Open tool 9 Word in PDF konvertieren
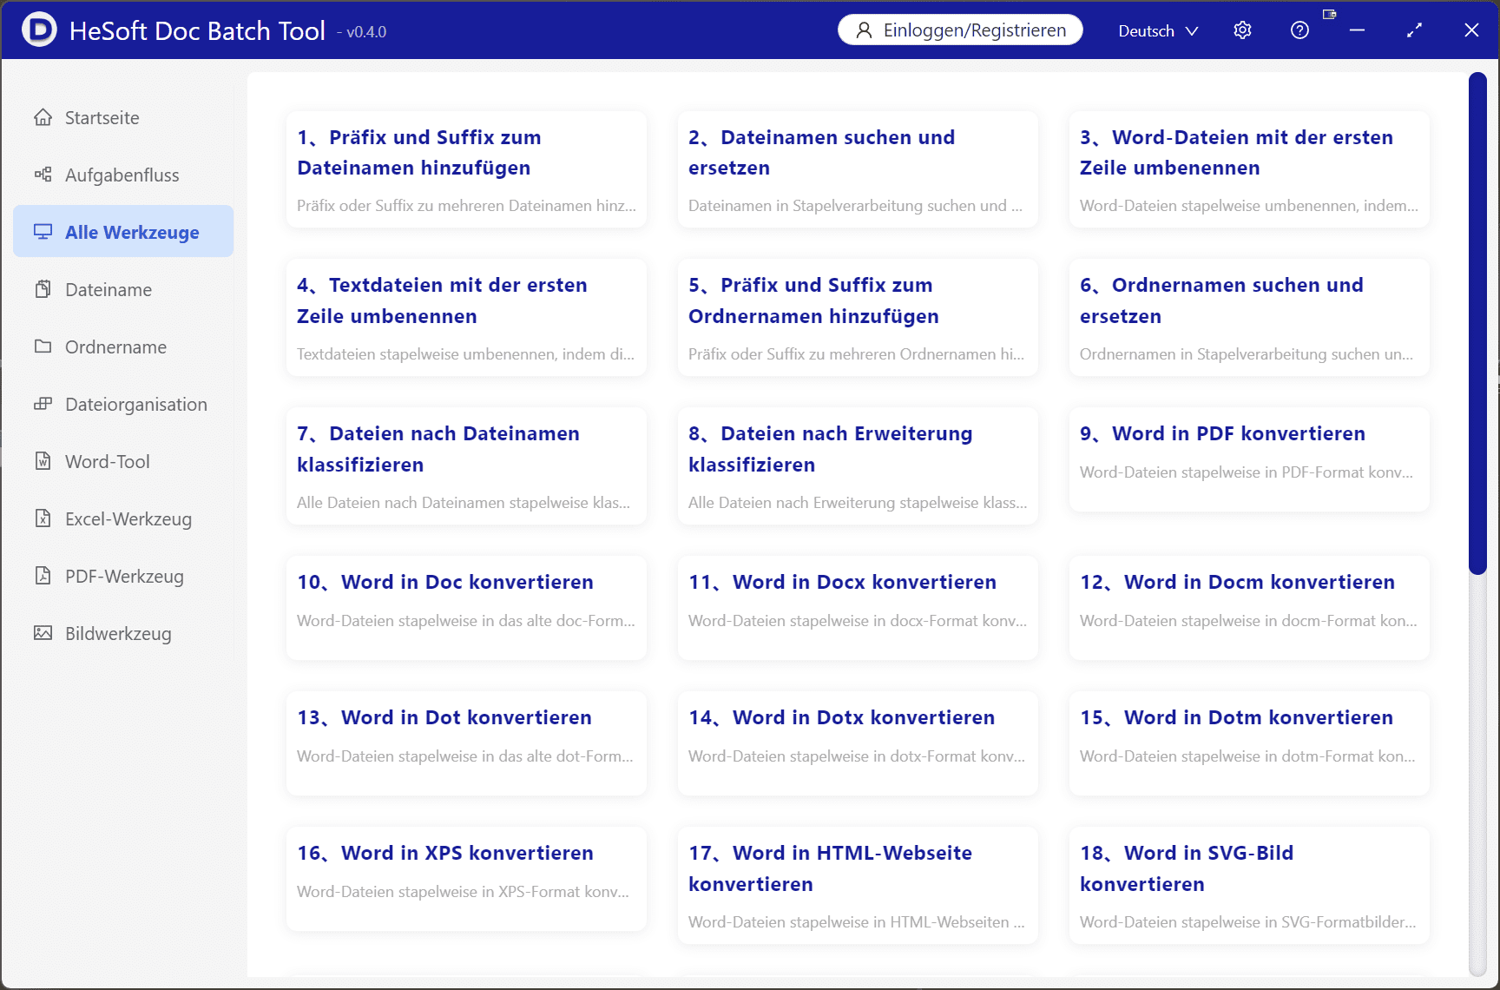Image resolution: width=1500 pixels, height=990 pixels. pyautogui.click(x=1249, y=459)
